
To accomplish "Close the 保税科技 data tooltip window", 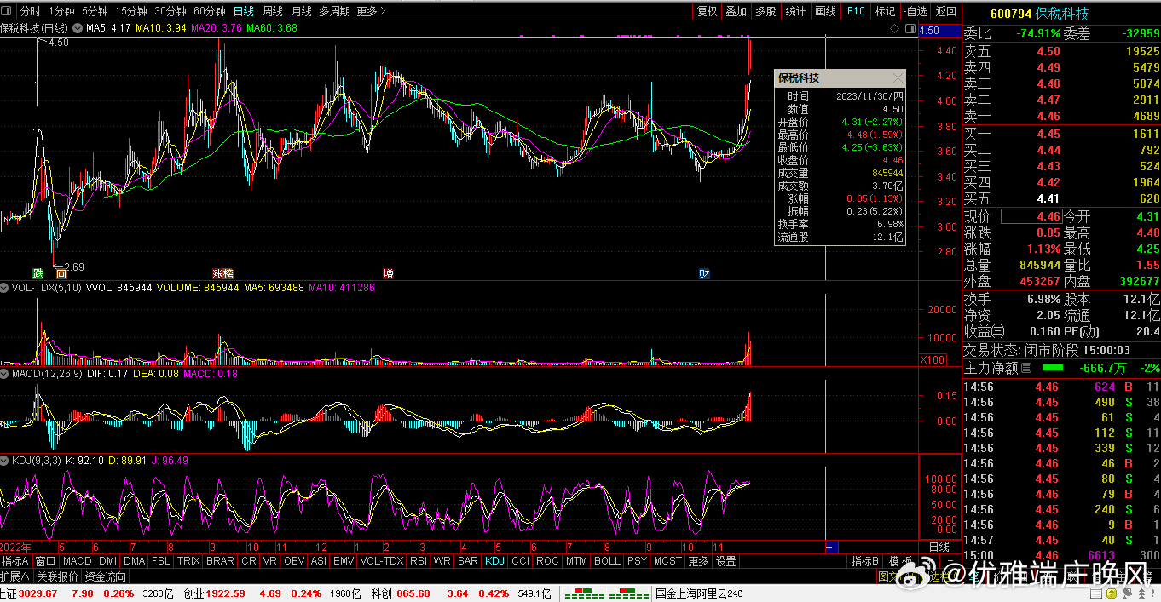I will 897,77.
